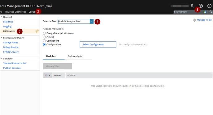The image size is (213, 115).
Task: Open the Select a Tool dropdown arrow
Action: pos(92,21)
